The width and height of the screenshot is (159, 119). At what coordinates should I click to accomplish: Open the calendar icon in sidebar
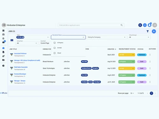tap(3, 35)
